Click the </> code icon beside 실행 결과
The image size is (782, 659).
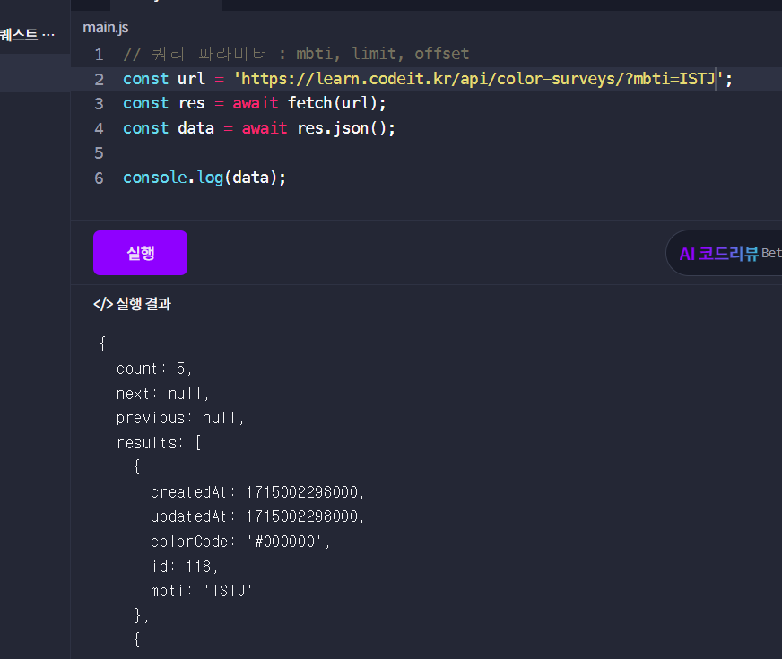pos(103,304)
